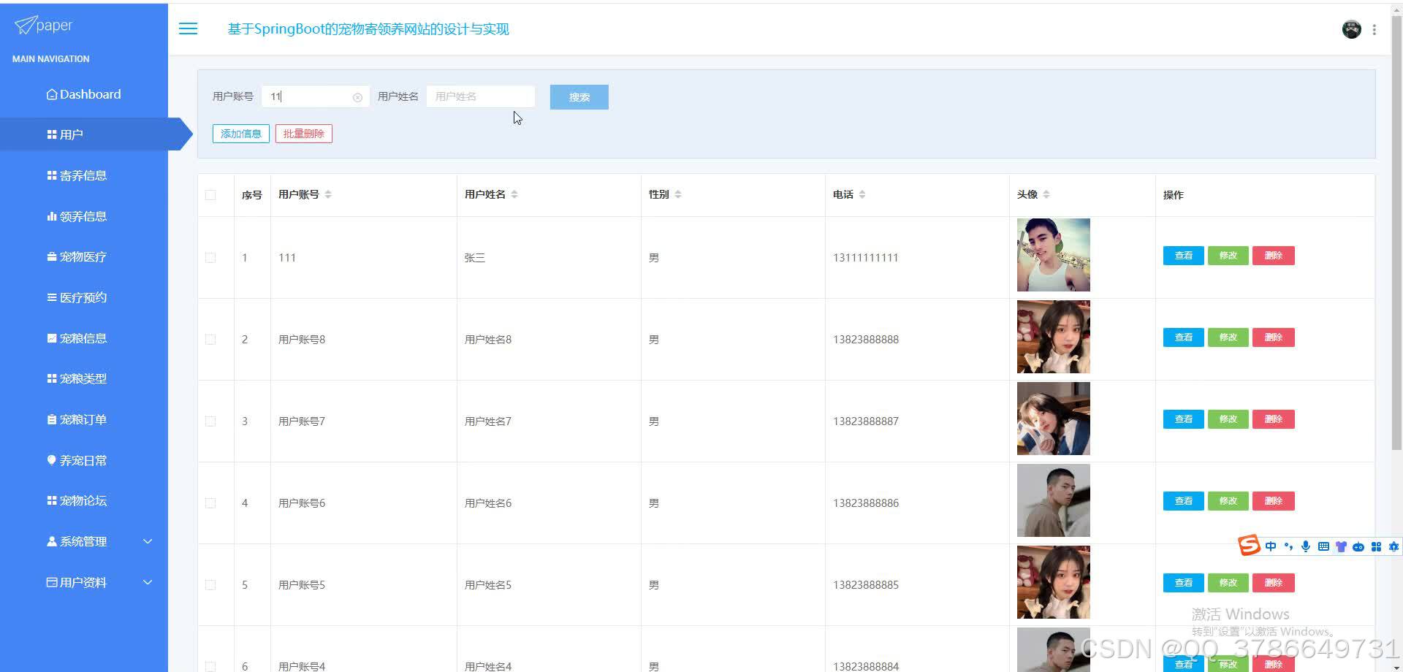This screenshot has width=1403, height=672.
Task: Click phone number 13111111111
Action: point(865,258)
